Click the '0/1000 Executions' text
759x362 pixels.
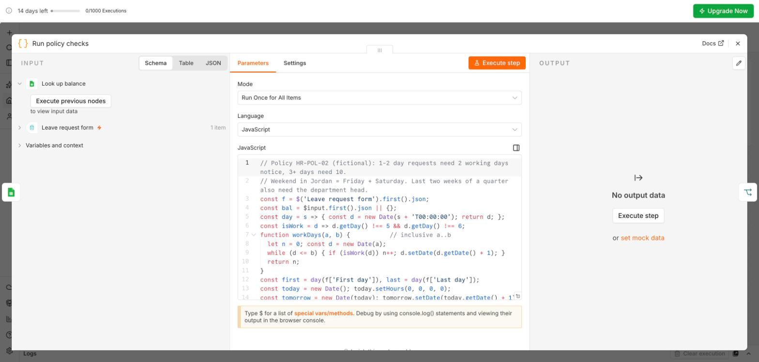point(106,11)
